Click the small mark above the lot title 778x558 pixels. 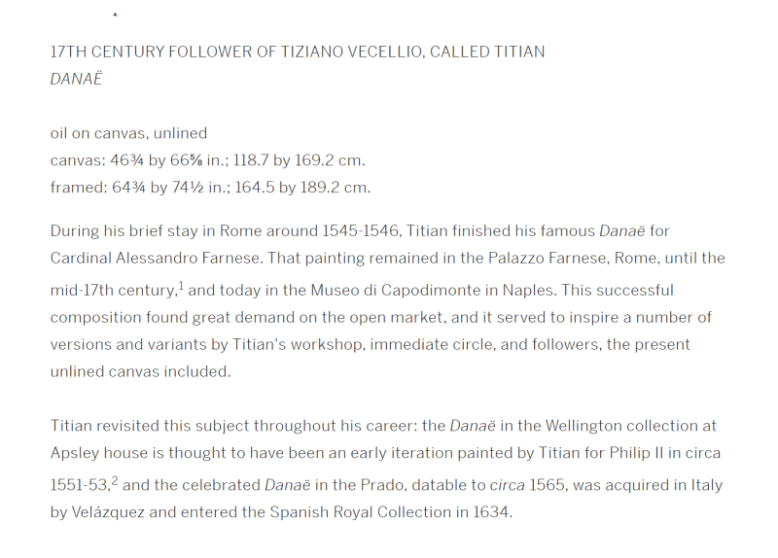point(115,15)
